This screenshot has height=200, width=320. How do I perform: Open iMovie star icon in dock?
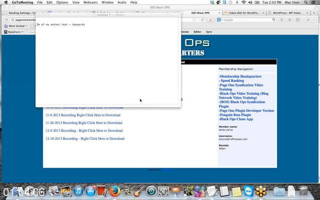click(x=127, y=191)
